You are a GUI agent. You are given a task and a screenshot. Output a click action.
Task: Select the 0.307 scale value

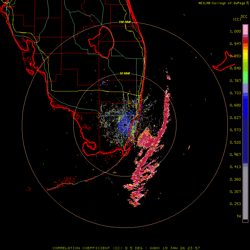pyautogui.click(x=235, y=192)
